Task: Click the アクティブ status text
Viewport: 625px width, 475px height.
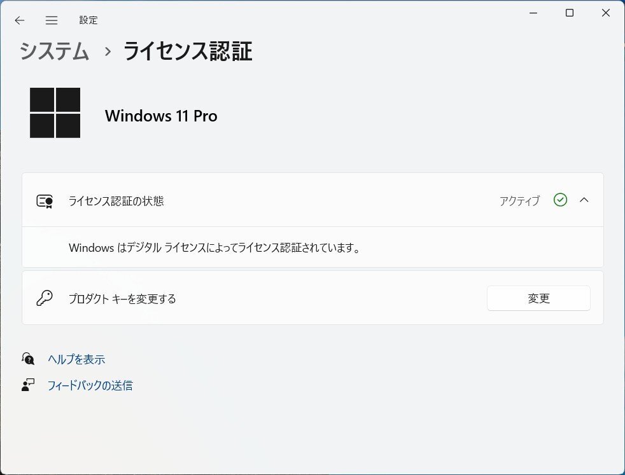Action: [519, 200]
